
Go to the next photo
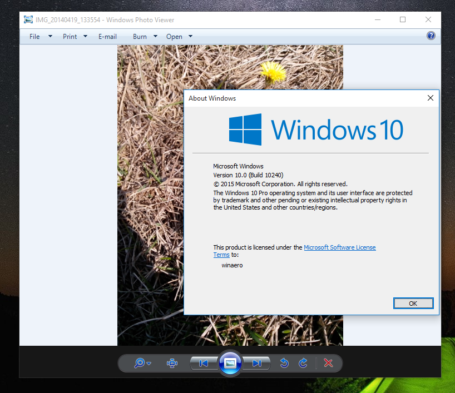pyautogui.click(x=257, y=363)
